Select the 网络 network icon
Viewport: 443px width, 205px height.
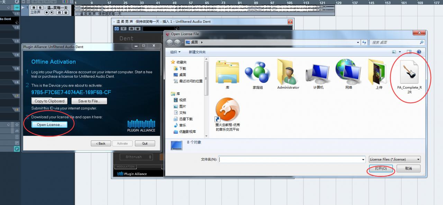pyautogui.click(x=349, y=71)
